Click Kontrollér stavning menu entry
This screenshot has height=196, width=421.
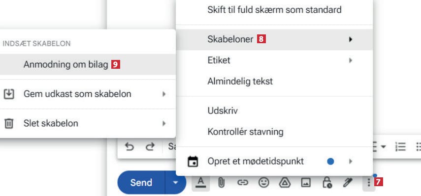(274, 132)
